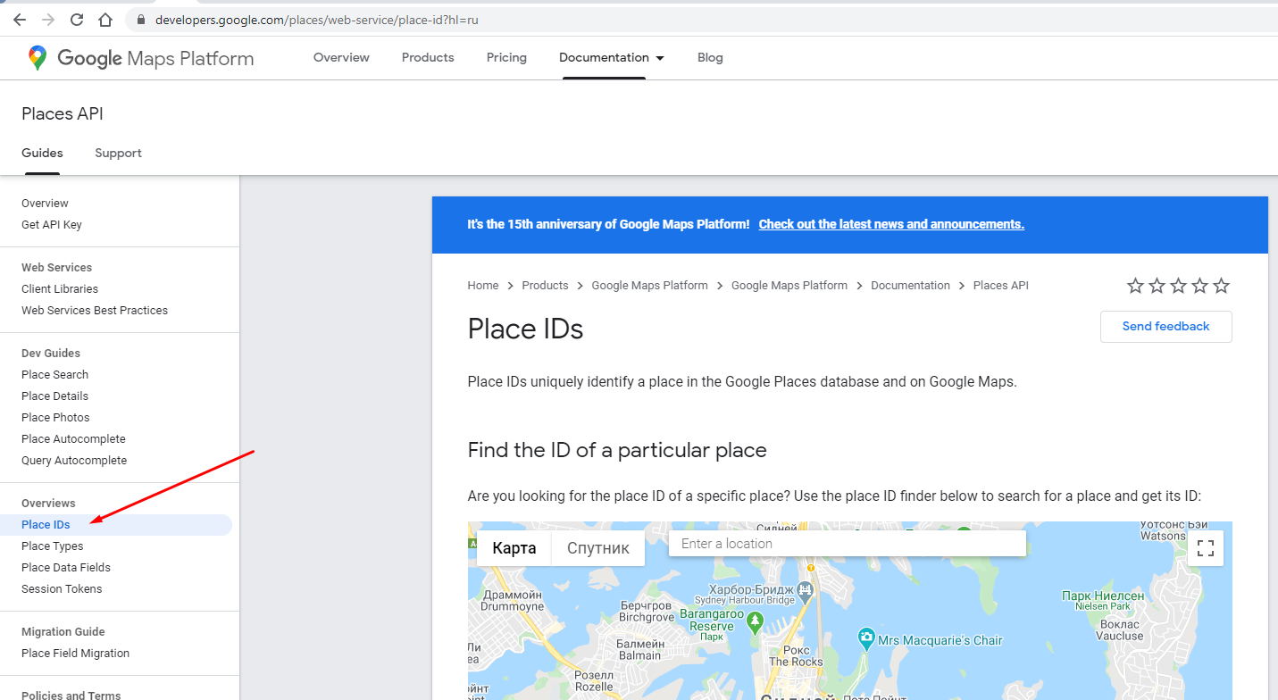Switch map to Спутник view
1278x700 pixels.
tap(597, 548)
